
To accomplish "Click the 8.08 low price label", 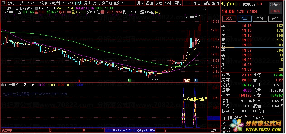I will pyautogui.click(x=155, y=78).
